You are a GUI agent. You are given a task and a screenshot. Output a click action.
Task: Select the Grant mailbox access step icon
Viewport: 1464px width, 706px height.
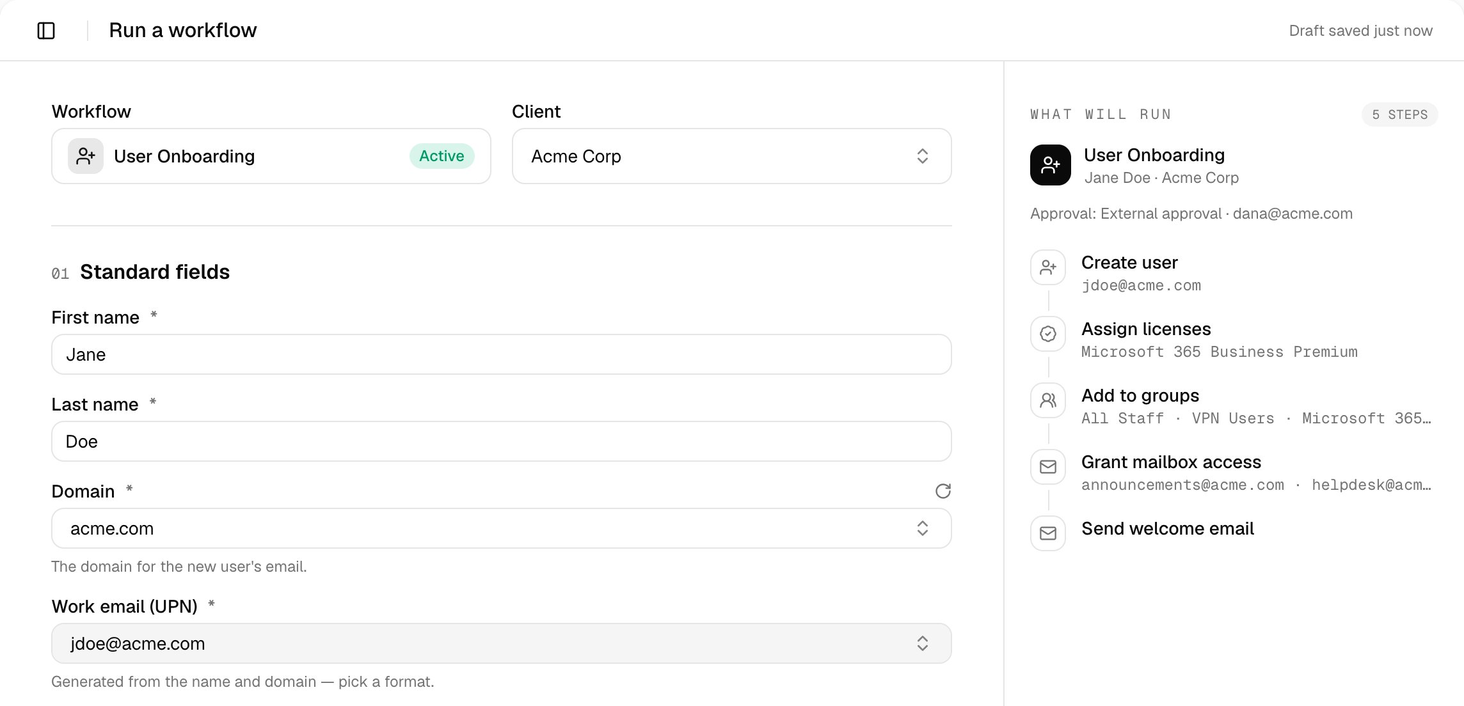pyautogui.click(x=1048, y=467)
